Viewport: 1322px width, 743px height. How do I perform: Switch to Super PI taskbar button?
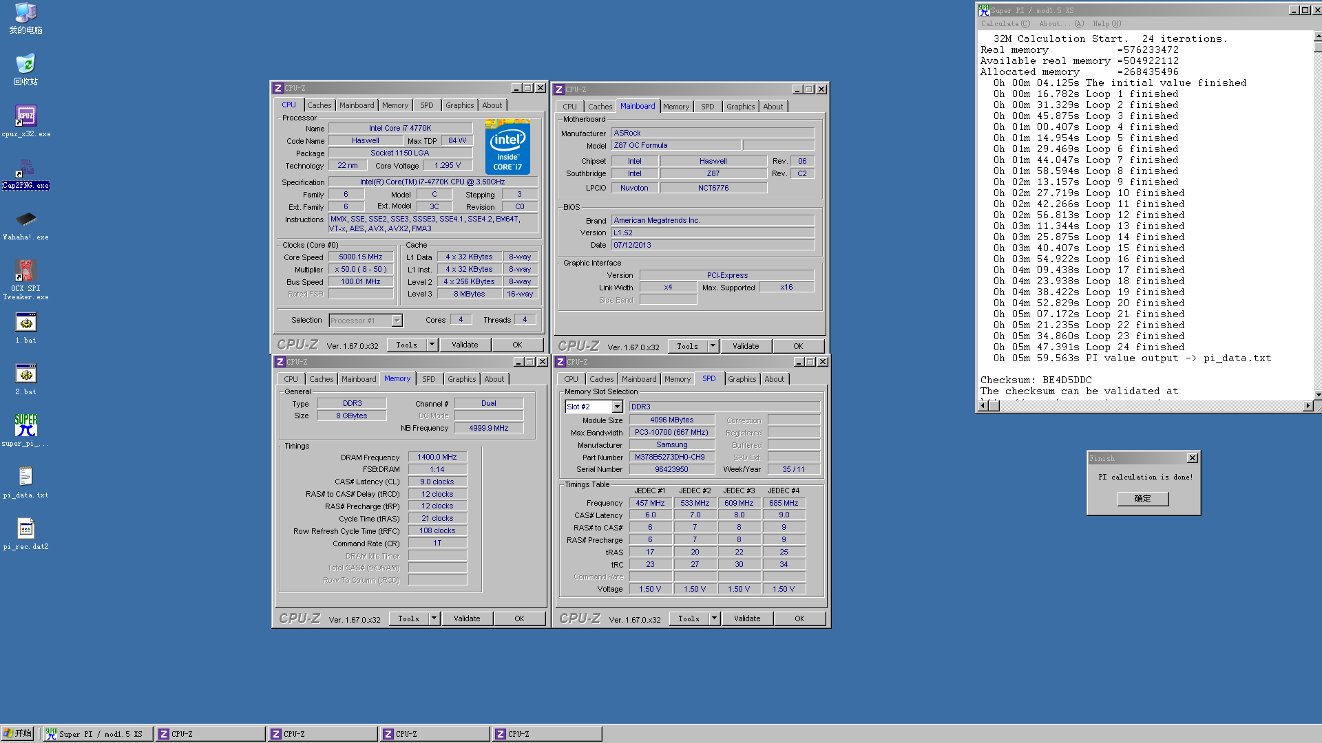97,734
